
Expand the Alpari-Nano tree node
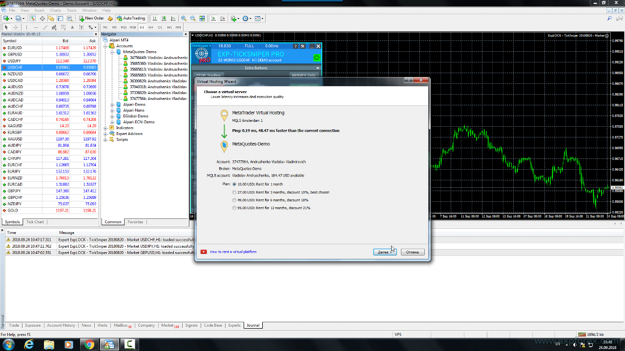112,110
